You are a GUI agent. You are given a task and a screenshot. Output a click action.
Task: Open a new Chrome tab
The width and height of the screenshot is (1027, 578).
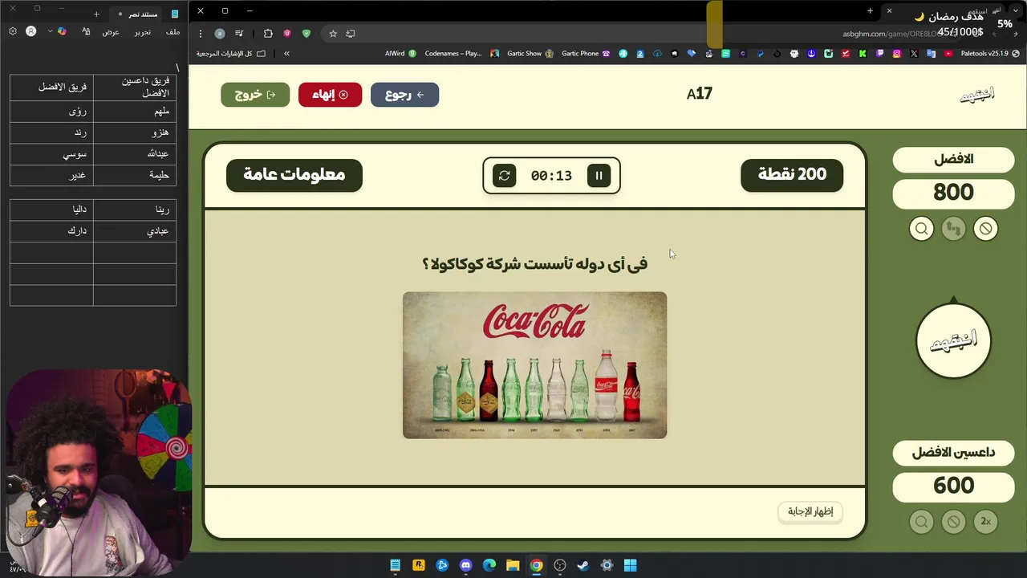tap(870, 11)
